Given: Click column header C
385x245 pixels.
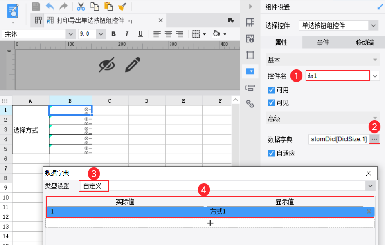Looking at the screenshot, I should coord(110,101).
